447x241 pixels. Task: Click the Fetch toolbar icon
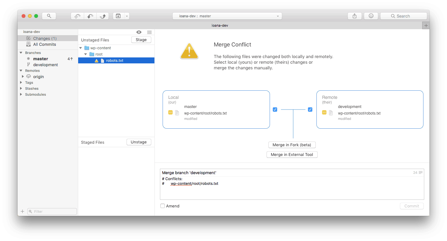coord(77,16)
